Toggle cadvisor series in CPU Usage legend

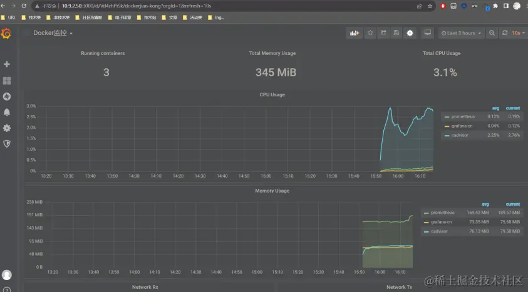(x=460, y=136)
